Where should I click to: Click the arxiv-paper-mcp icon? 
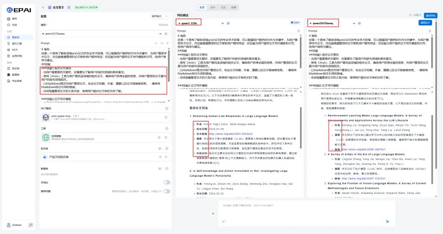46,117
